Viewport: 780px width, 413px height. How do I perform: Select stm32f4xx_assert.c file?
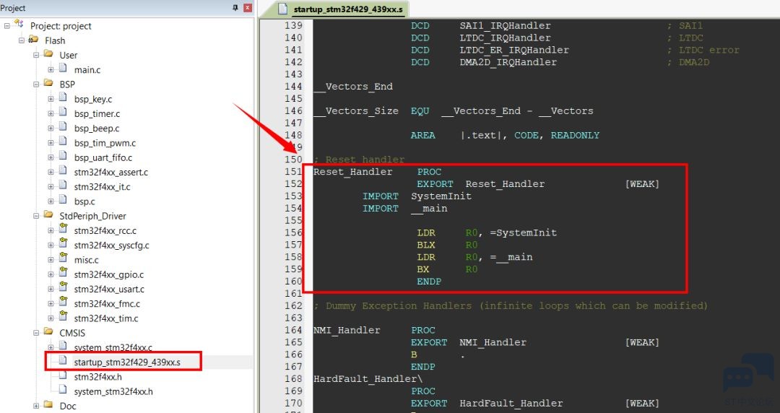click(x=111, y=172)
